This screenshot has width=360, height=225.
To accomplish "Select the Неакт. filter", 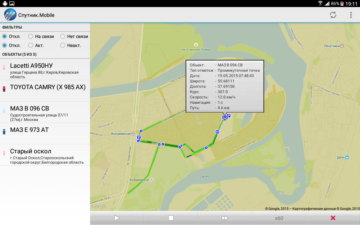I will point(71,45).
